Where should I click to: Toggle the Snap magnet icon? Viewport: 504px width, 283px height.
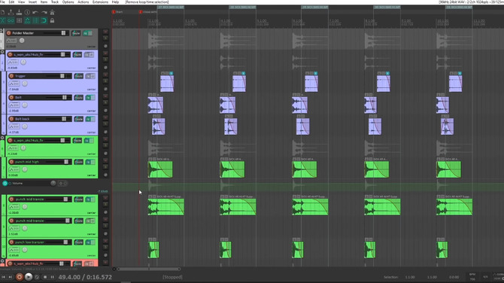(x=44, y=20)
